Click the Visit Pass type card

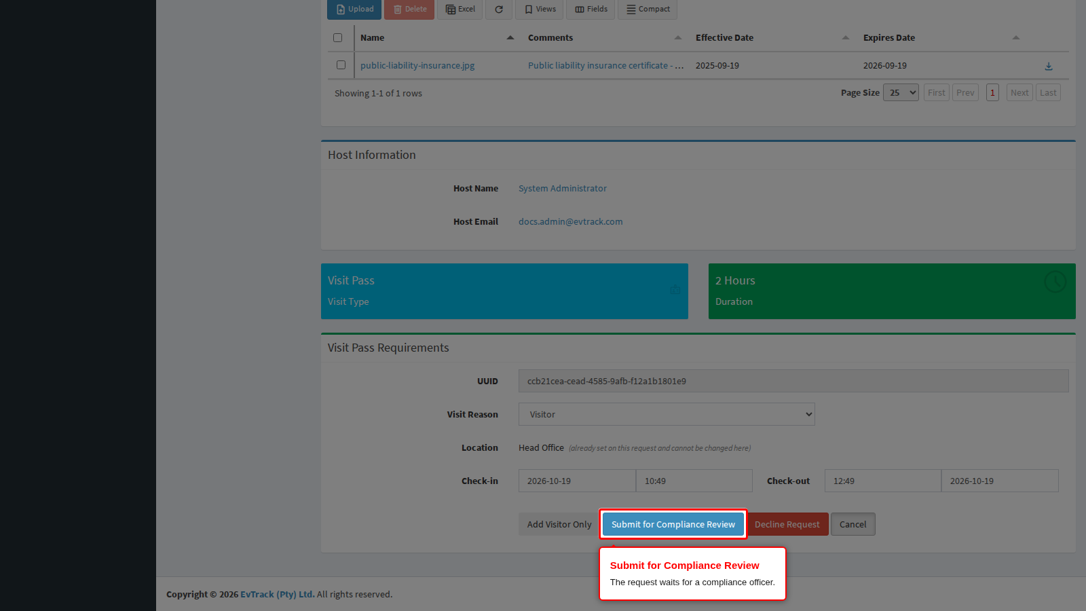[504, 291]
